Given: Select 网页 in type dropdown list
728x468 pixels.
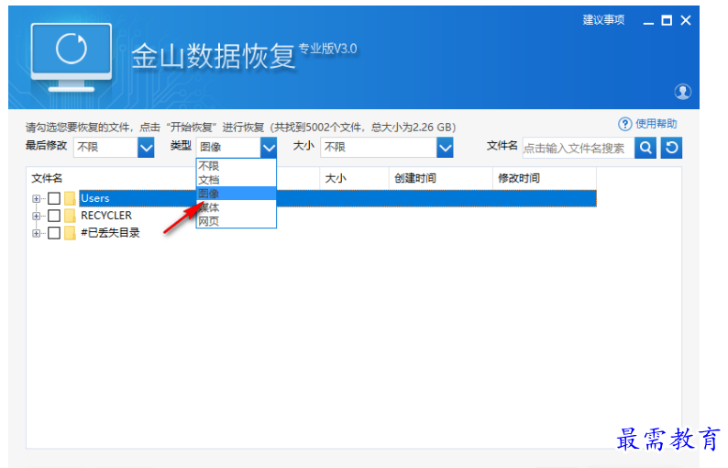Looking at the screenshot, I should coord(237,221).
